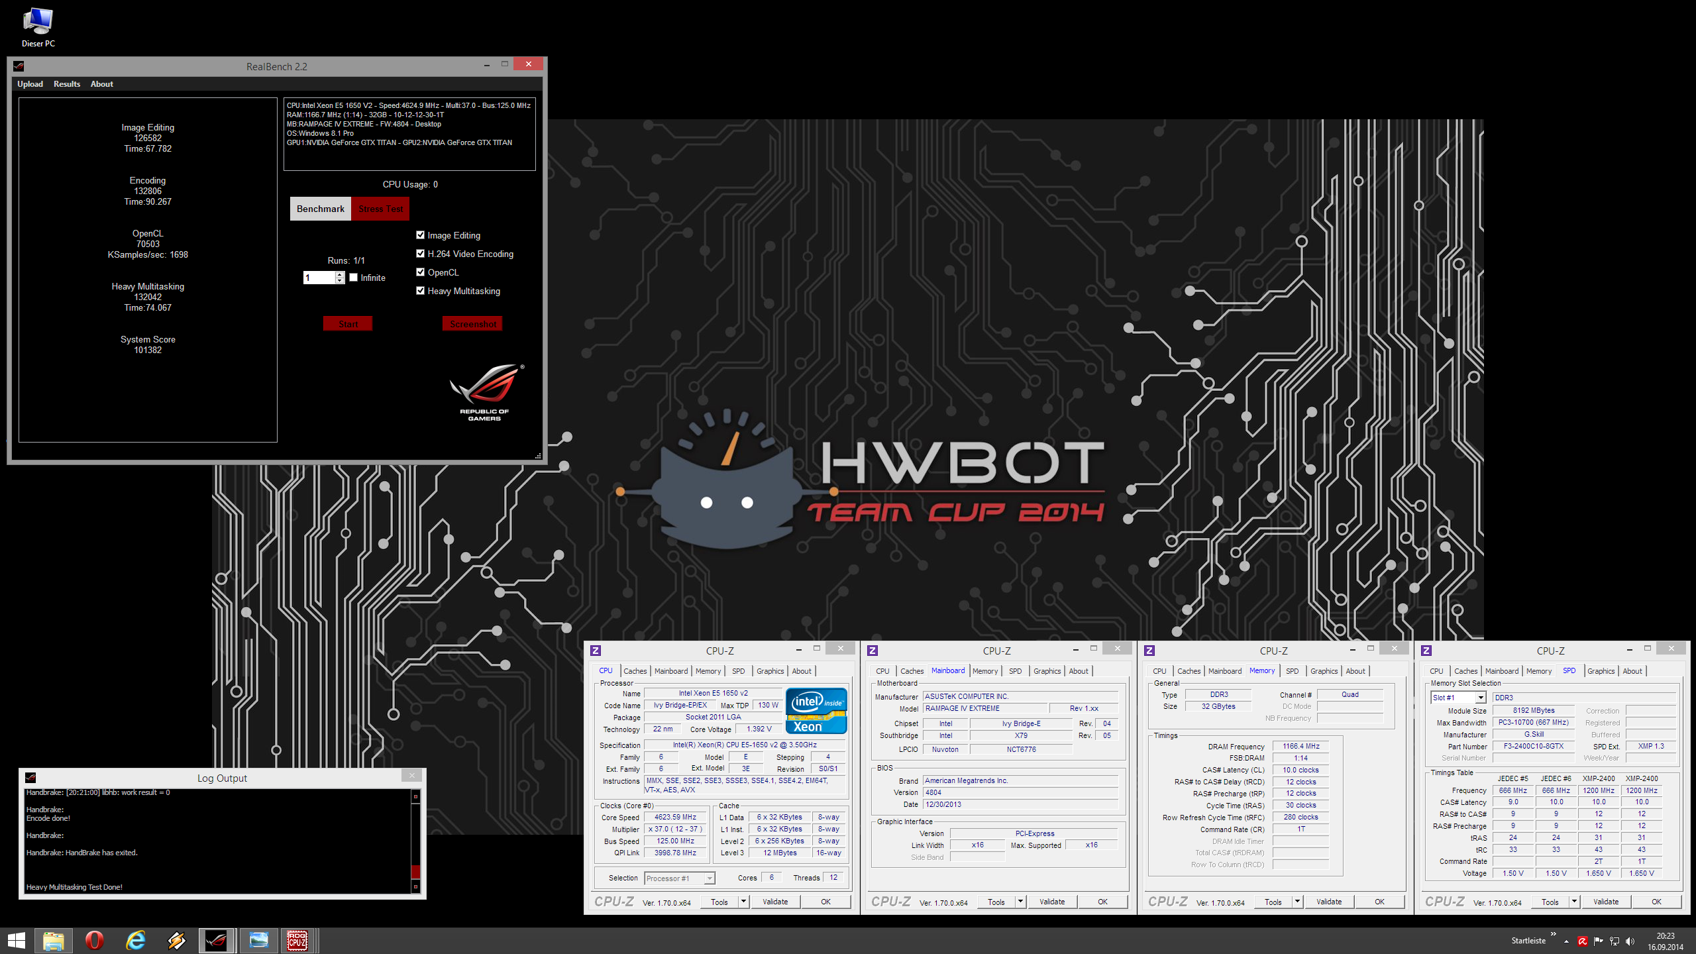The height and width of the screenshot is (954, 1696).
Task: Click the Intel Xeon logo in CPU-Z
Action: coord(816,711)
